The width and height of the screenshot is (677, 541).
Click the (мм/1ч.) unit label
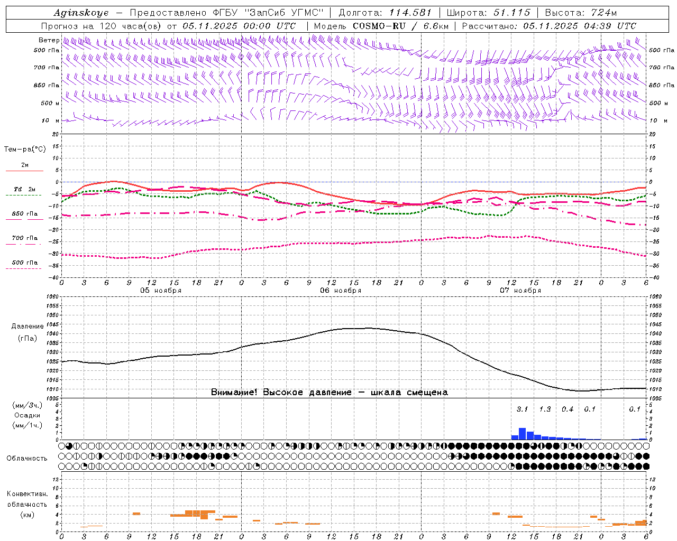[28, 425]
